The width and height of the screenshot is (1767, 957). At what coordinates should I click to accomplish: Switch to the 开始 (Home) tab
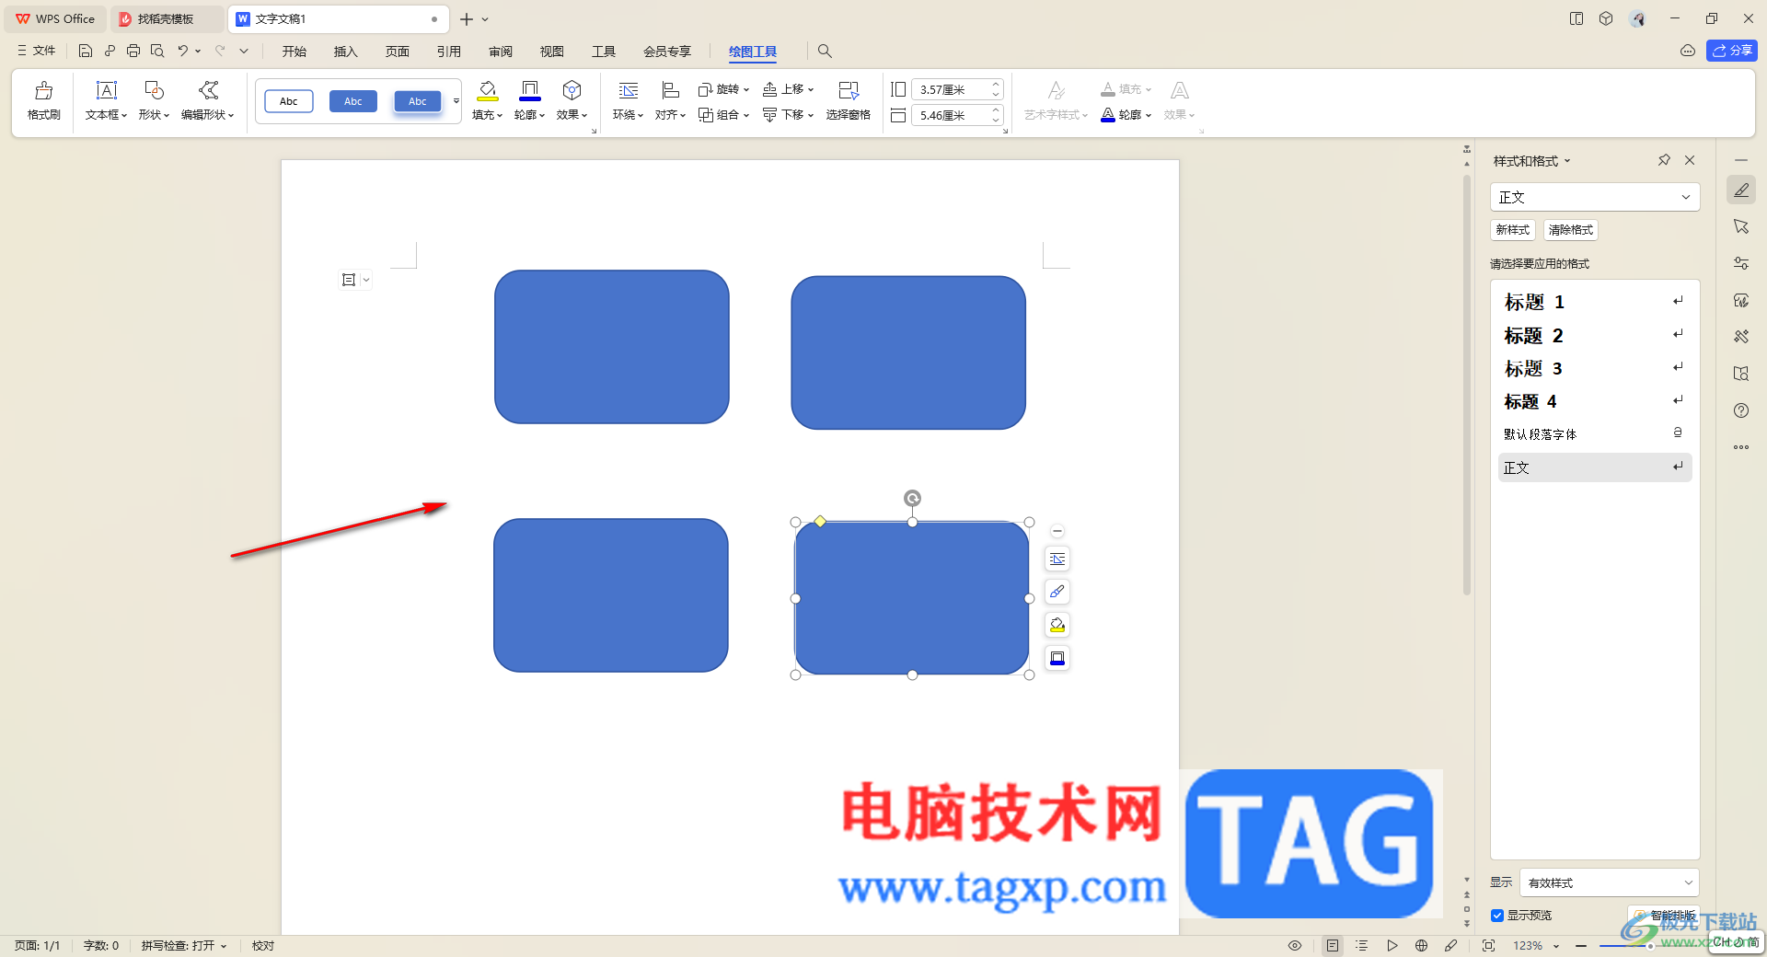click(x=294, y=52)
